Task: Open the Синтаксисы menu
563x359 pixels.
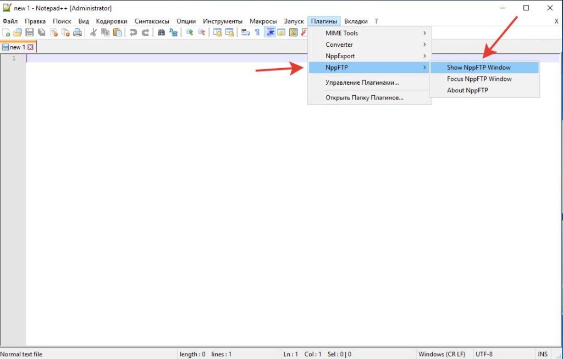Action: coord(152,21)
